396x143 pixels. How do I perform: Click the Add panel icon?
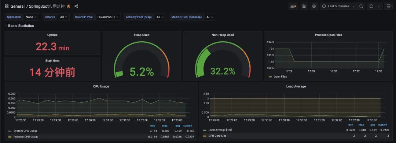293,6
